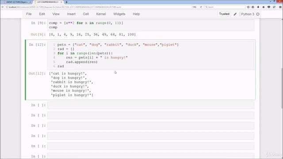Screen dimensions: 283x159
Task: Close the UDEMY LECTURES tab
Action: click(31, 2)
